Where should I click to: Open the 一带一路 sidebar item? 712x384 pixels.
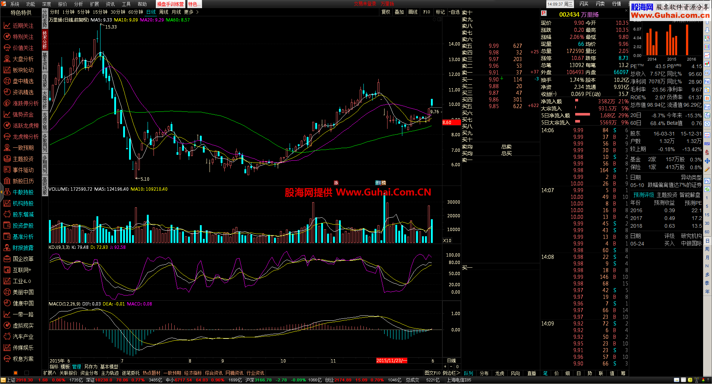23,314
